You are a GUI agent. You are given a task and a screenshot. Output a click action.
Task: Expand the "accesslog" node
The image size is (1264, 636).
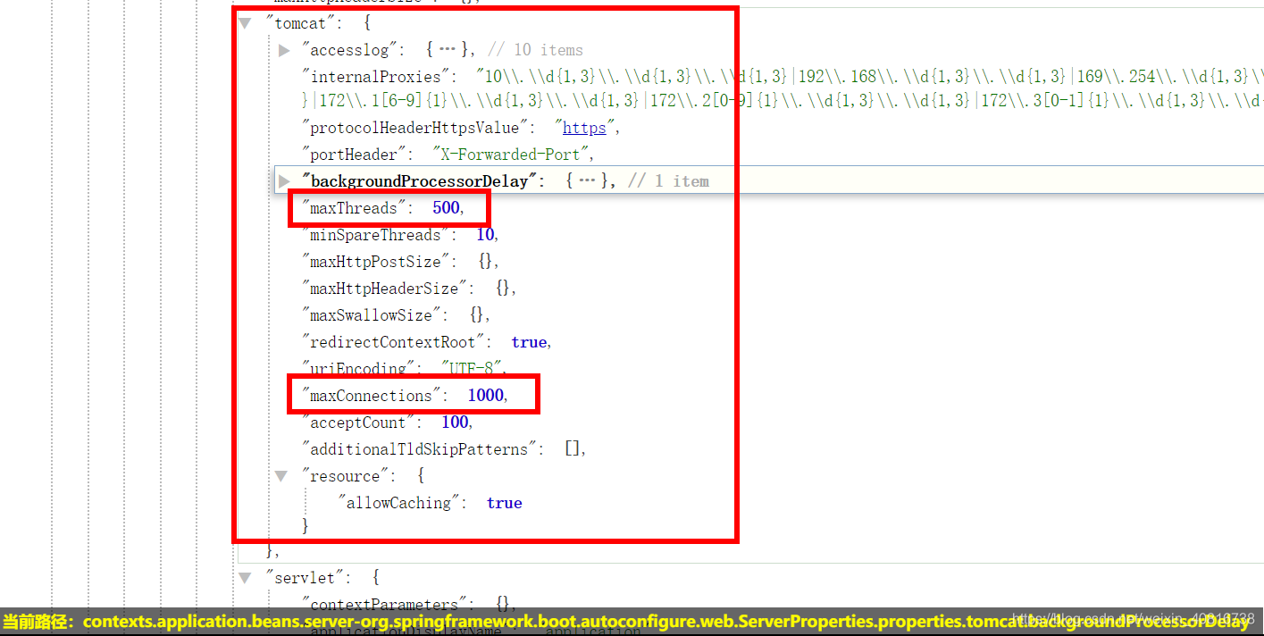coord(285,50)
